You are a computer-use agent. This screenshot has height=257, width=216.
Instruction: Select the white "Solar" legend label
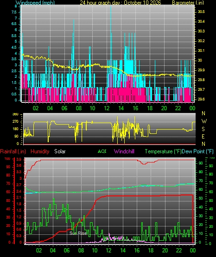point(60,151)
